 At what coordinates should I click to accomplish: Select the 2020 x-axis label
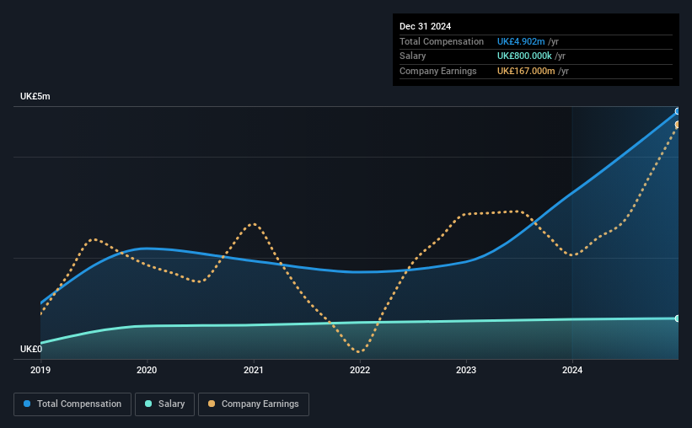[147, 370]
